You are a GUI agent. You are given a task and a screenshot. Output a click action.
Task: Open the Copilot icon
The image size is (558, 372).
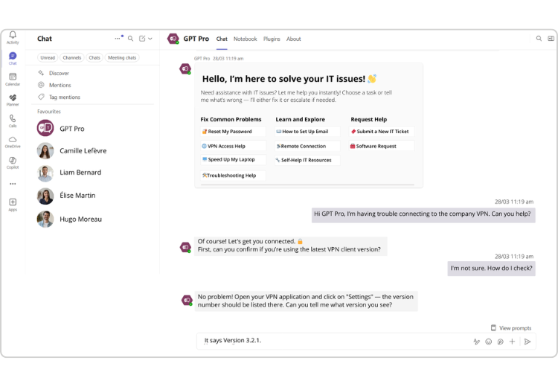click(13, 160)
